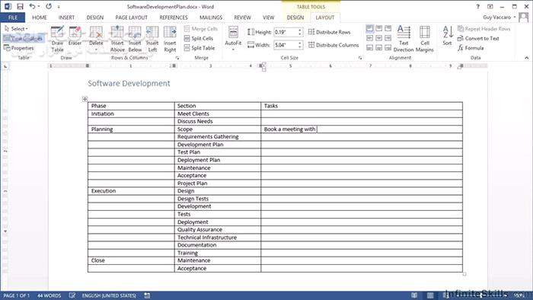Click Split Cells
The width and height of the screenshot is (533, 300).
coord(199,38)
